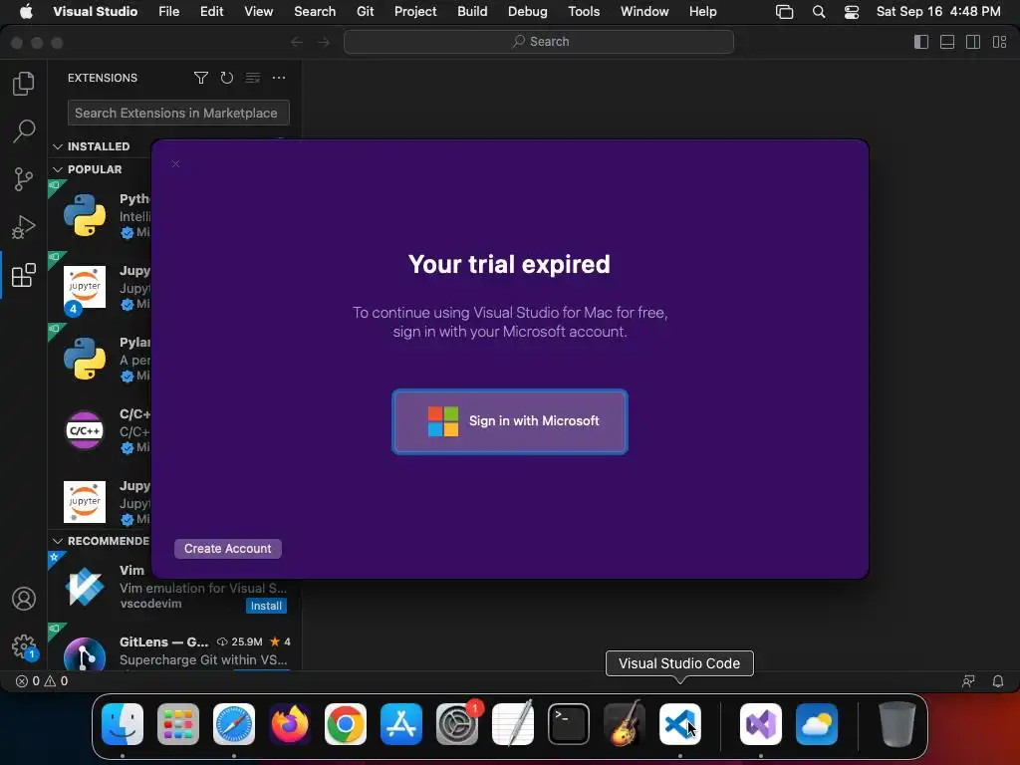
Task: Toggle secondary side bar layout icon
Action: [973, 42]
